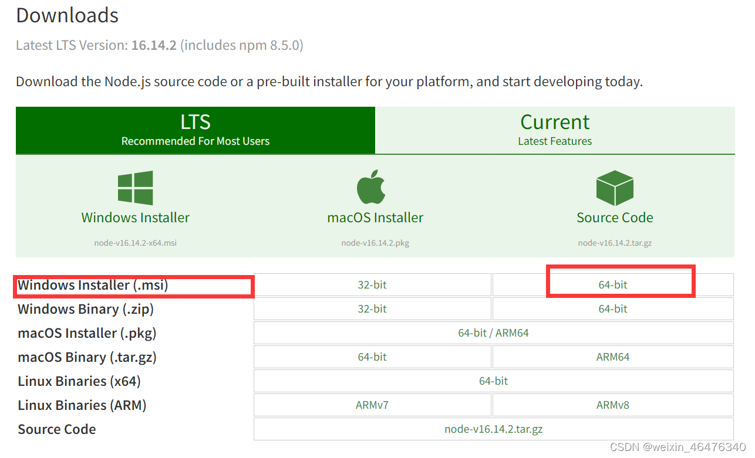Click the Source Code cube icon
Screen dimensions: 755x458
(615, 188)
